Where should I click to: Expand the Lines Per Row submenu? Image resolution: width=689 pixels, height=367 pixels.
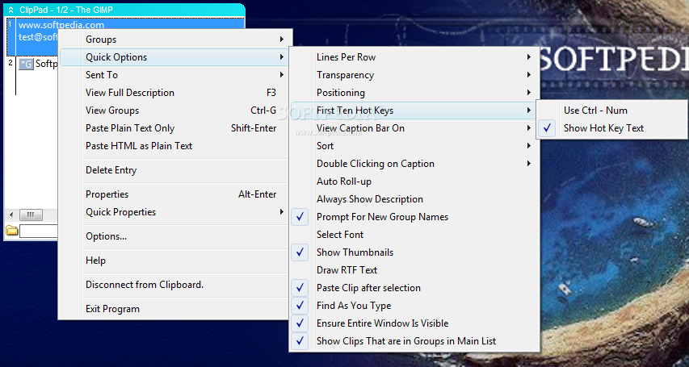coord(414,57)
